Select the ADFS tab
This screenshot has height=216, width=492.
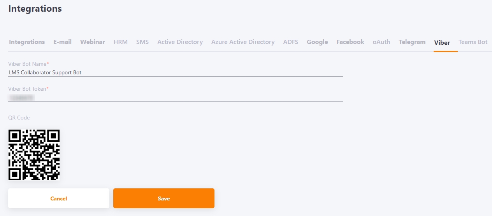pos(291,42)
